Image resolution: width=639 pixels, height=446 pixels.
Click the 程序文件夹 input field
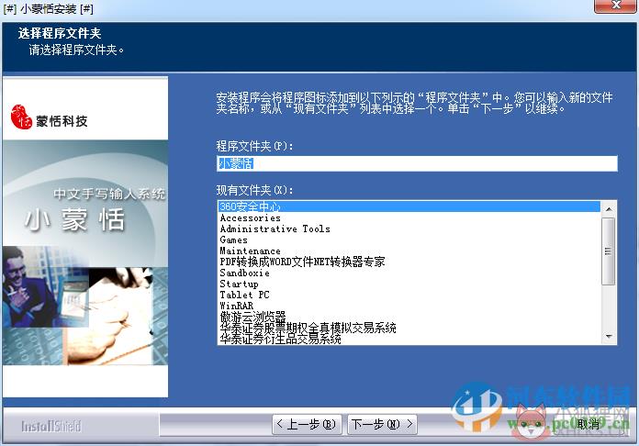click(417, 163)
